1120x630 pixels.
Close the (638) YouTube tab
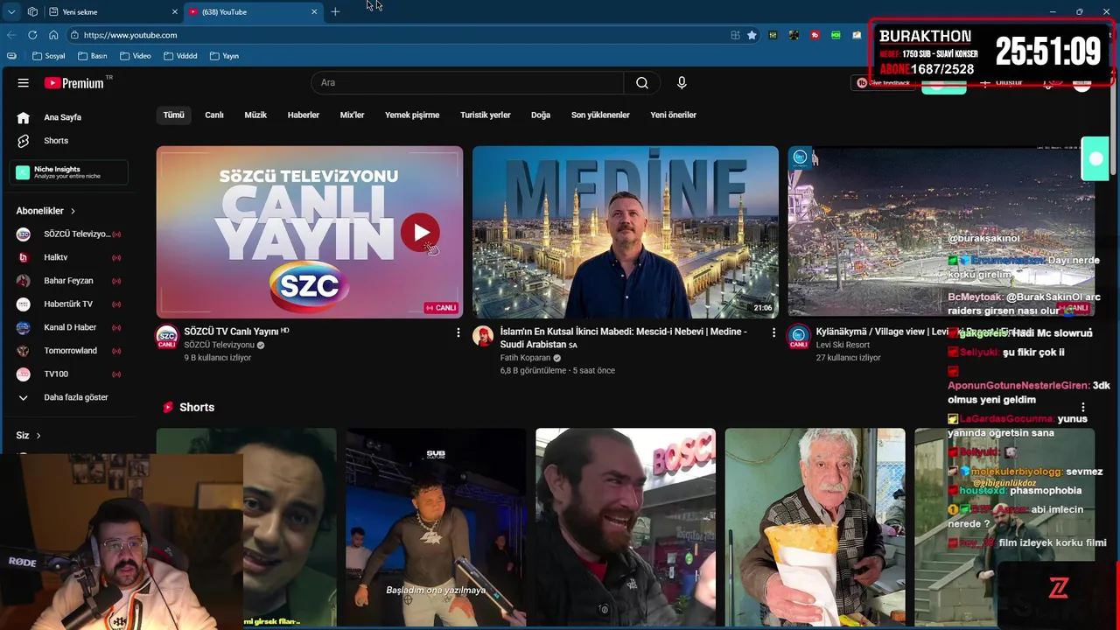pyautogui.click(x=314, y=12)
